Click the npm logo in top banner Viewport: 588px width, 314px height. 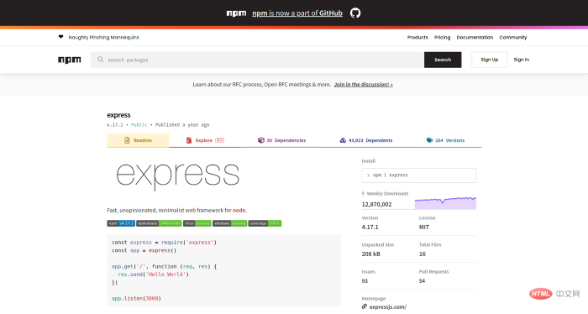[x=236, y=13]
